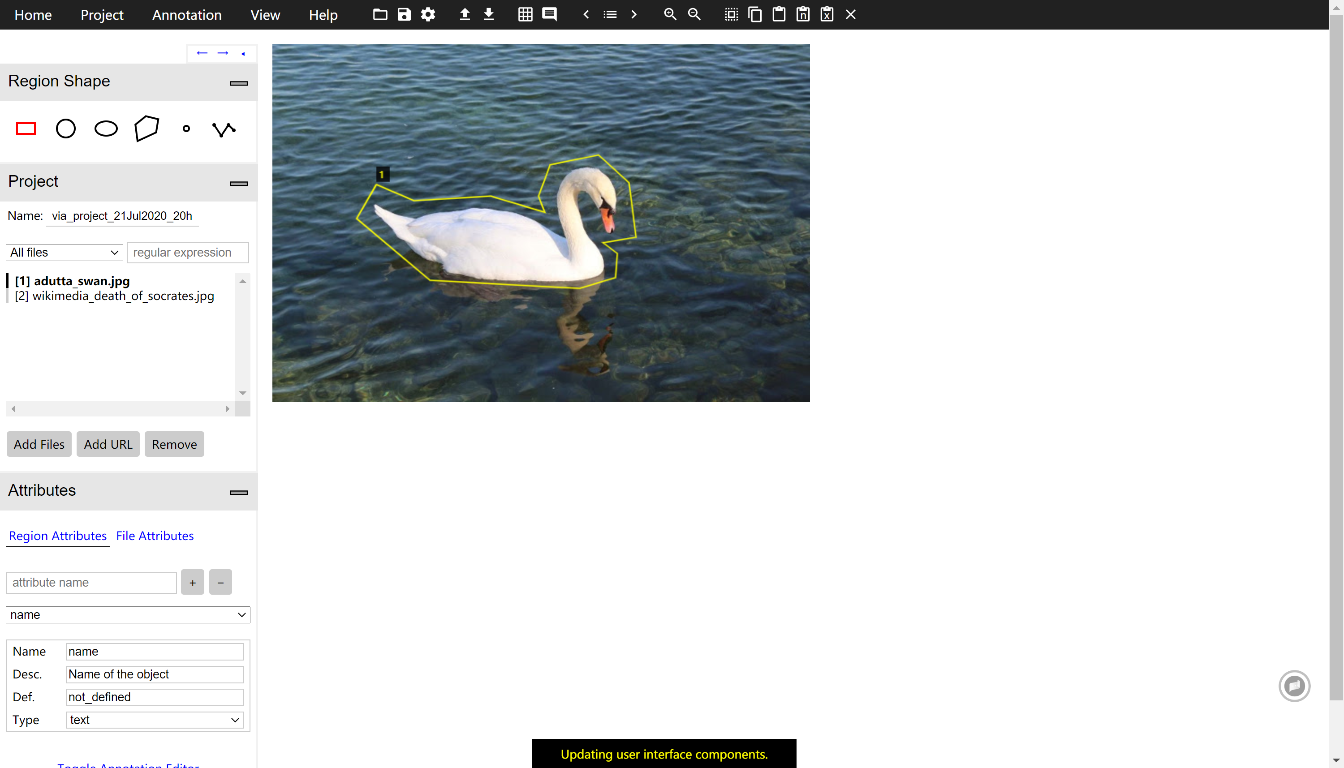Select wikimedia_death_of_socrates.jpg in file list
The width and height of the screenshot is (1344, 768).
point(115,296)
